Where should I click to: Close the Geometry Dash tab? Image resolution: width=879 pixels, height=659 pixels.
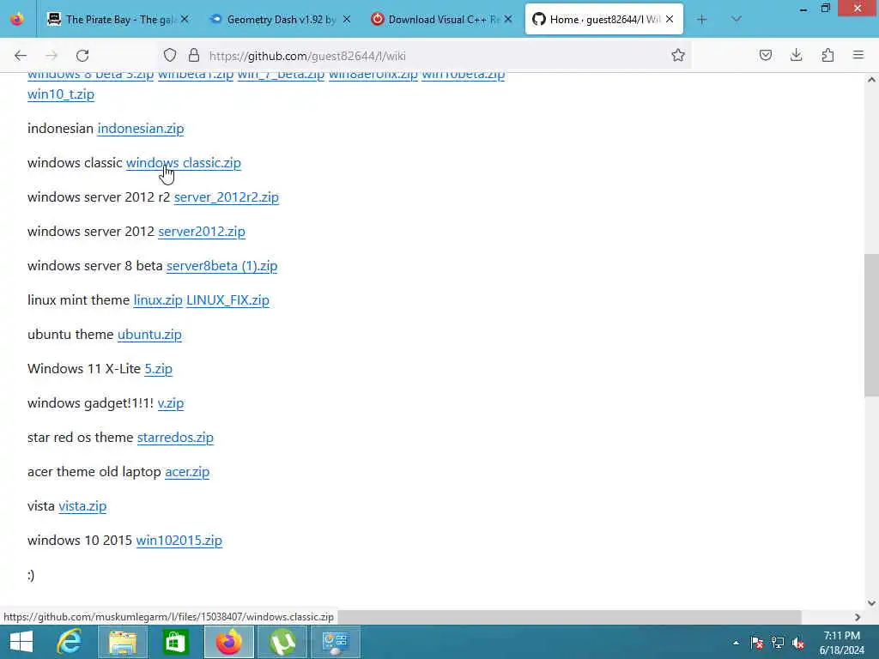click(347, 20)
